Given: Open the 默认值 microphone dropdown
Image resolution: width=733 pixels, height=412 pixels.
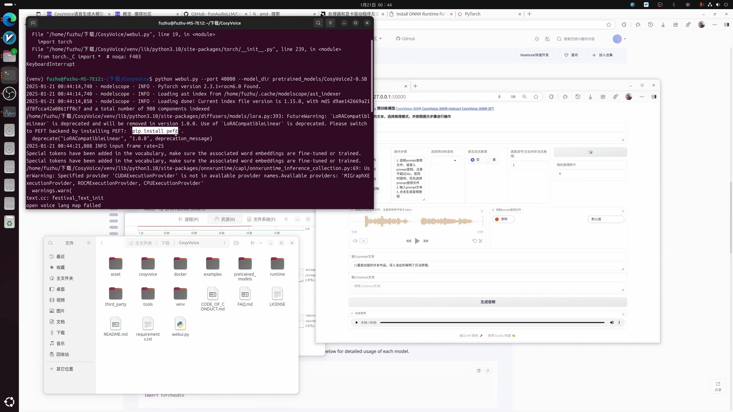Looking at the screenshot, I should click(605, 219).
